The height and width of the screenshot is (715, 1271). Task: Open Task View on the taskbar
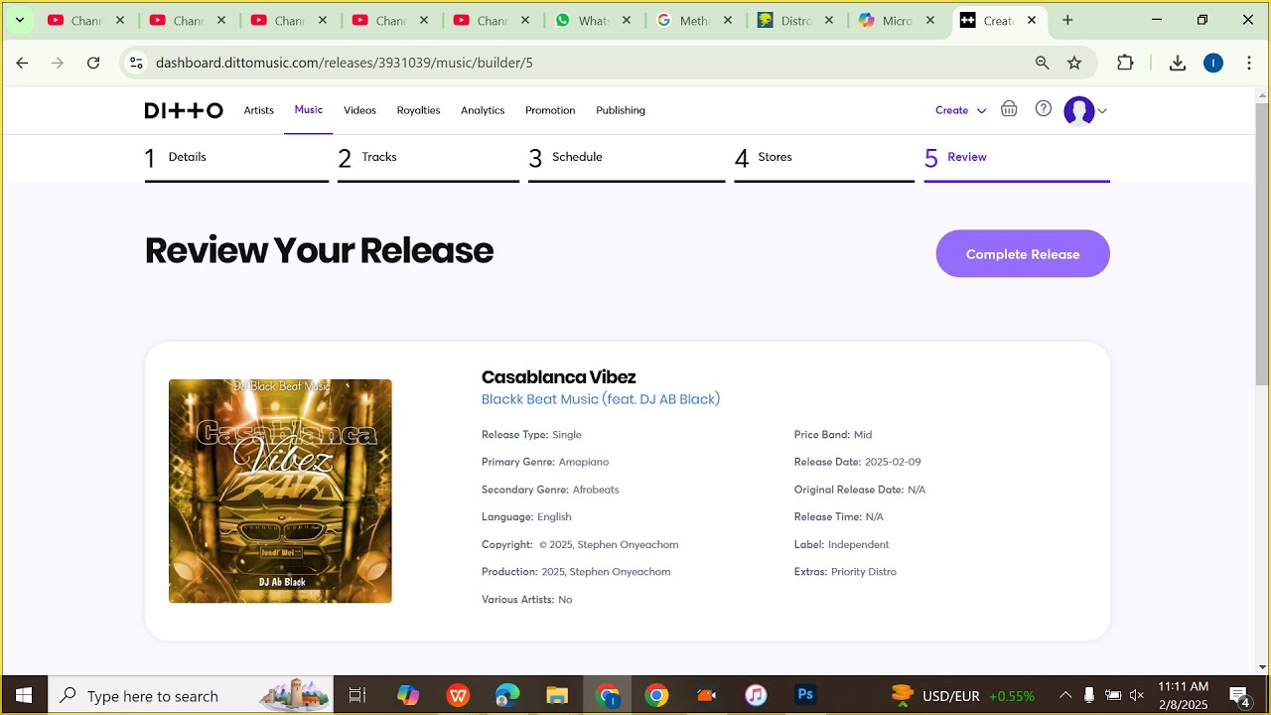pyautogui.click(x=357, y=695)
